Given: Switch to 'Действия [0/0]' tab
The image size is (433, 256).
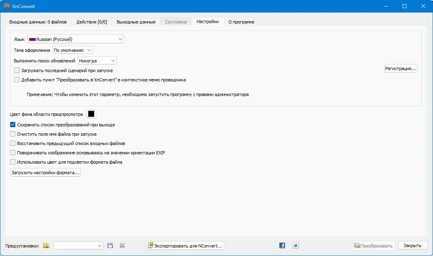Looking at the screenshot, I should [92, 22].
